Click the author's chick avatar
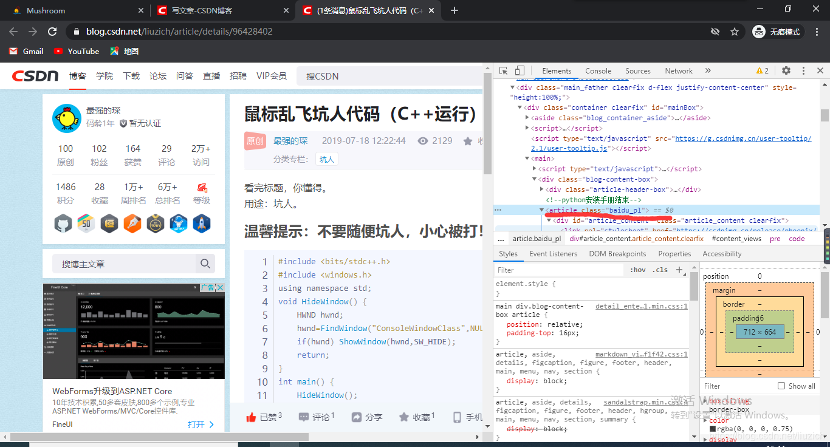 click(x=67, y=118)
